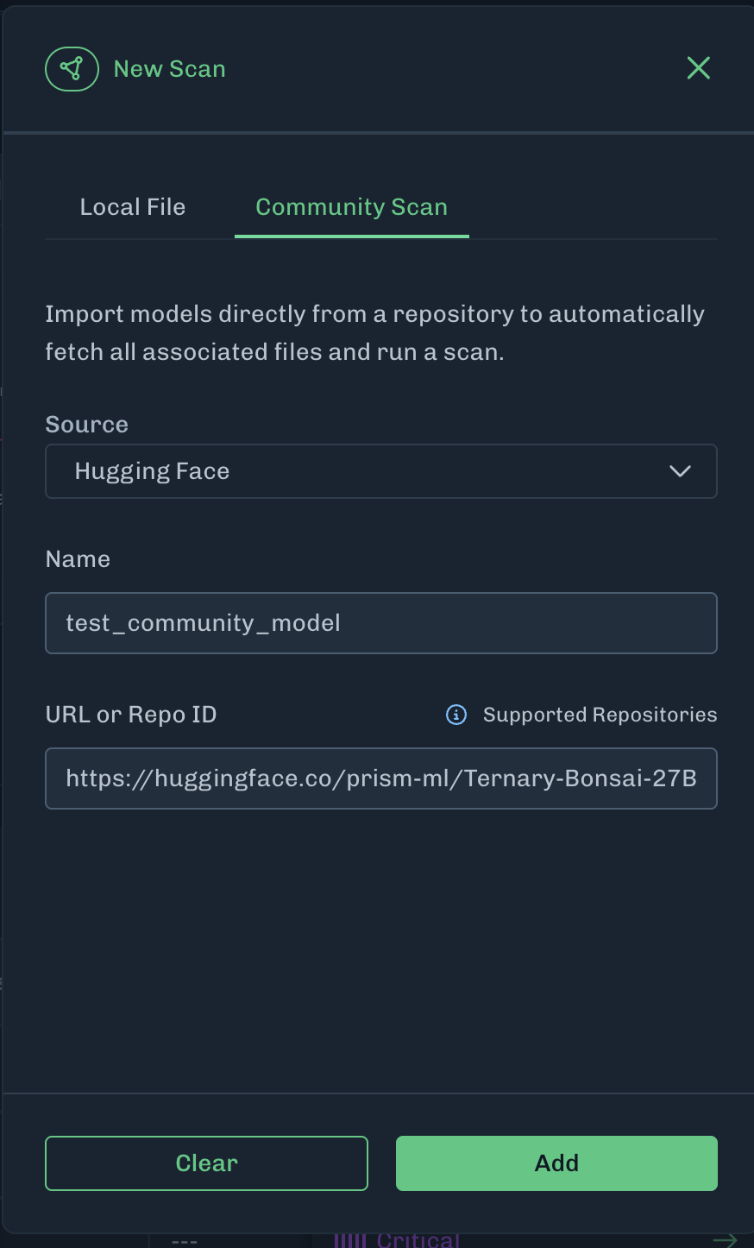The width and height of the screenshot is (754, 1248).
Task: Click the URL or Repo ID label
Action: (x=131, y=715)
